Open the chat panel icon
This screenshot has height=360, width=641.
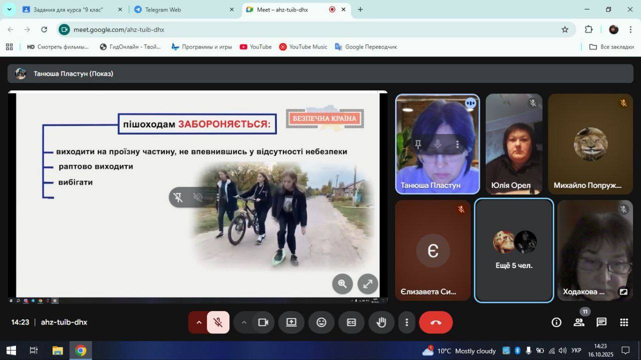pyautogui.click(x=601, y=322)
